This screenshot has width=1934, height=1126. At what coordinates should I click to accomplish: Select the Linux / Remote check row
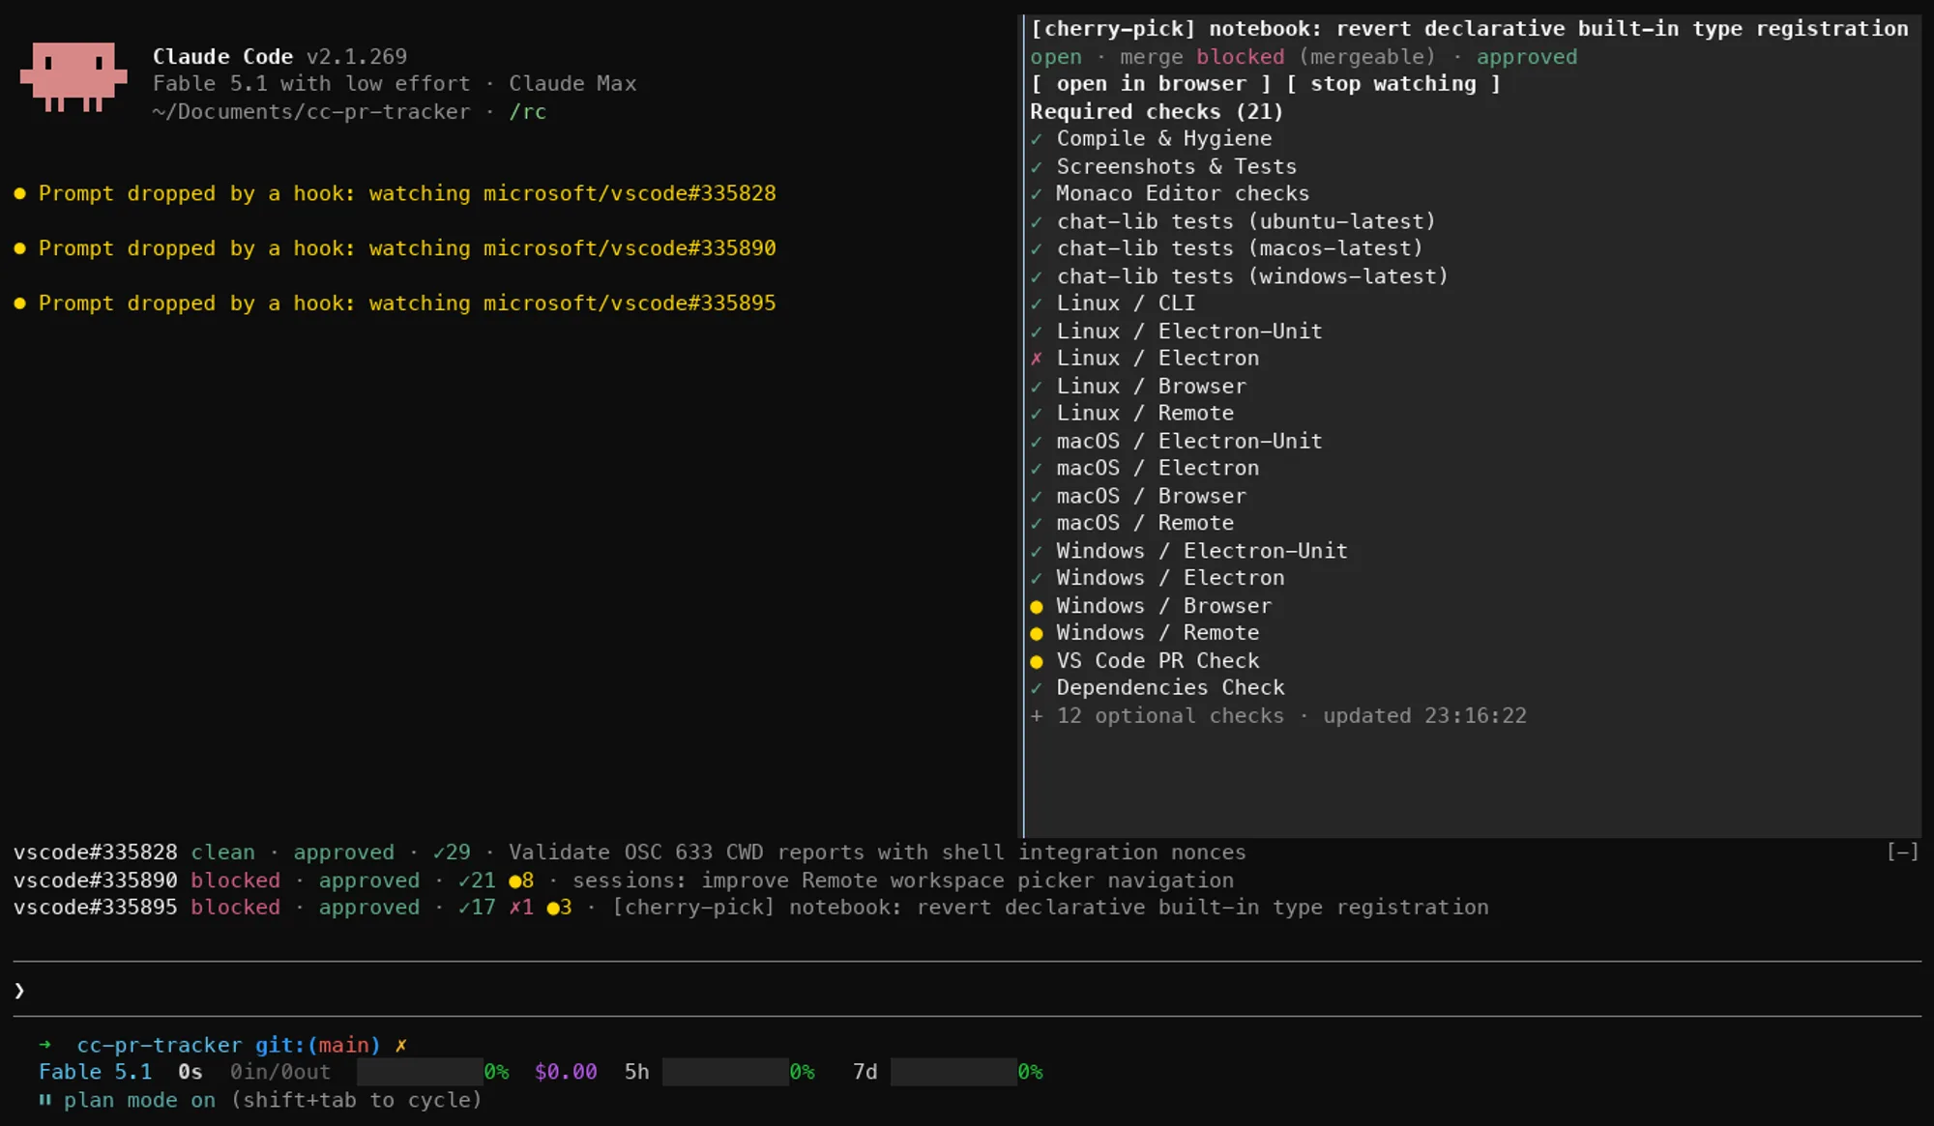(x=1132, y=414)
